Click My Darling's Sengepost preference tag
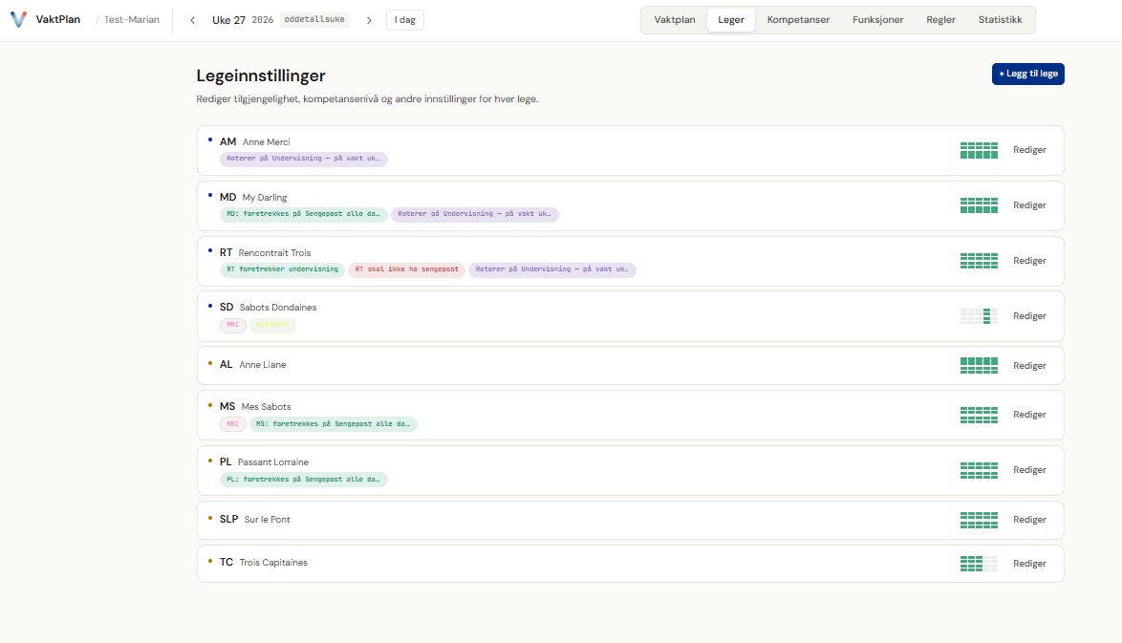The height and width of the screenshot is (643, 1122). pos(303,214)
